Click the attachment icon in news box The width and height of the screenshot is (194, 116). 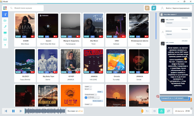[161, 15]
